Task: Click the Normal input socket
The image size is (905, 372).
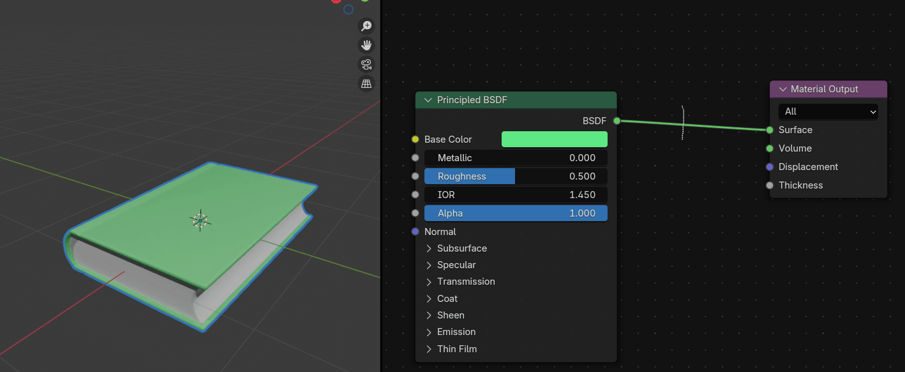Action: (415, 232)
